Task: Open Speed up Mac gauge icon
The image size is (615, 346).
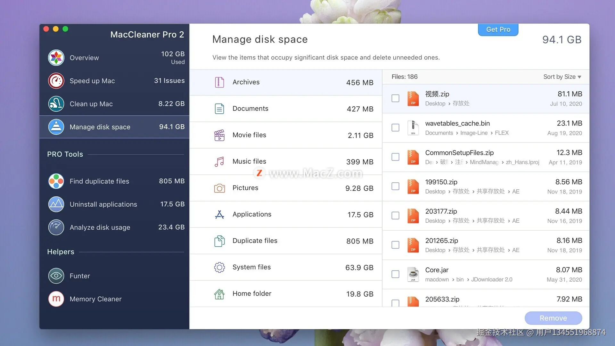Action: click(56, 81)
